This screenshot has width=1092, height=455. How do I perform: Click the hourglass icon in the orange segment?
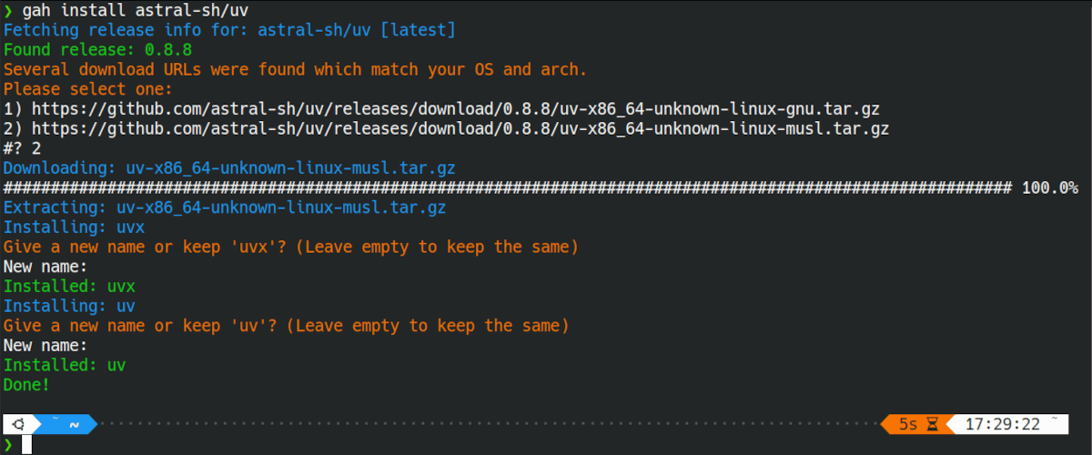[x=933, y=424]
